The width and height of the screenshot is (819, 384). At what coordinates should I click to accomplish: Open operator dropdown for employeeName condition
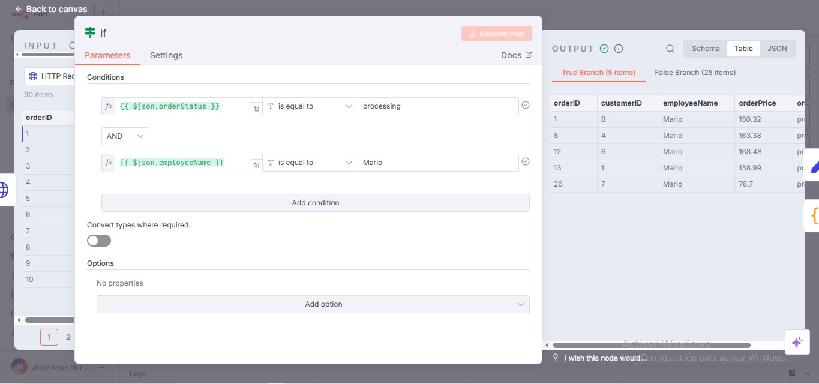point(310,163)
